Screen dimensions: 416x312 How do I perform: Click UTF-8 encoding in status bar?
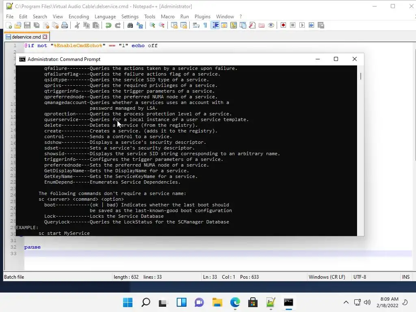(x=360, y=277)
